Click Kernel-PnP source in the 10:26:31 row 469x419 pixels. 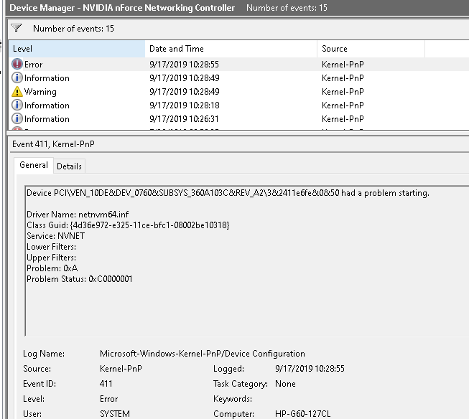[x=343, y=119]
